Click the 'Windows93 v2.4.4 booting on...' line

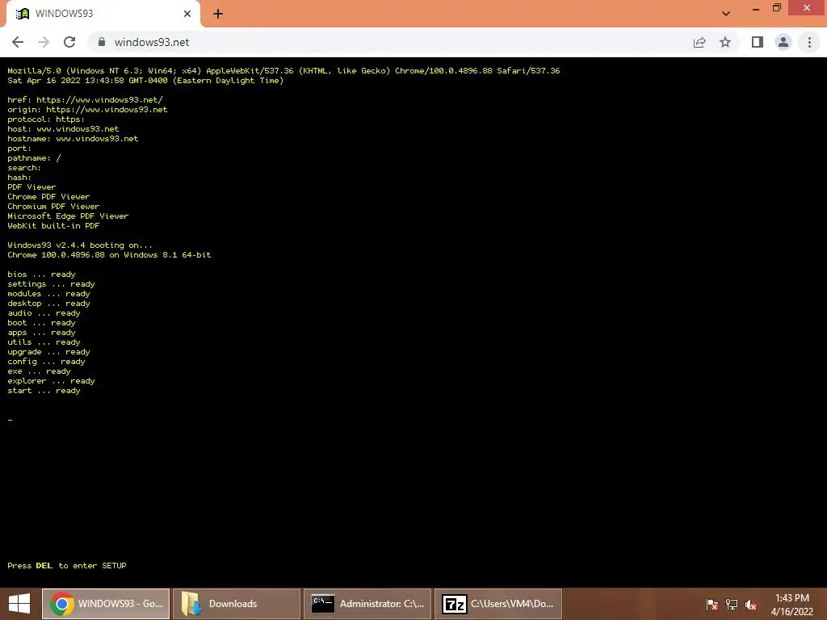80,245
